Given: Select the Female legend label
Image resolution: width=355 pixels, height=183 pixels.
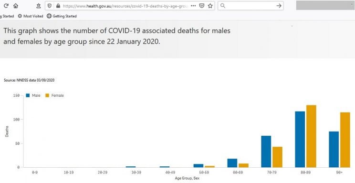Looking at the screenshot, I should coord(58,95).
